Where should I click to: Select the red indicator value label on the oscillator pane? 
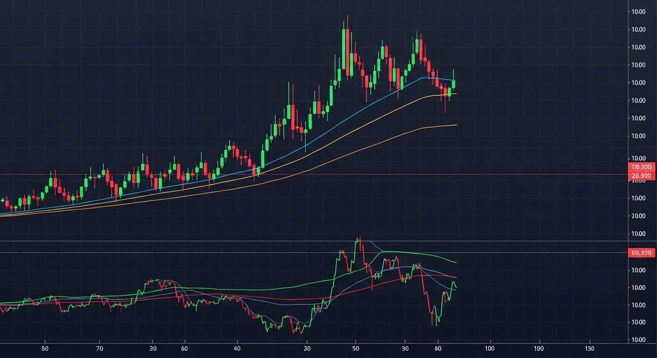tap(642, 253)
